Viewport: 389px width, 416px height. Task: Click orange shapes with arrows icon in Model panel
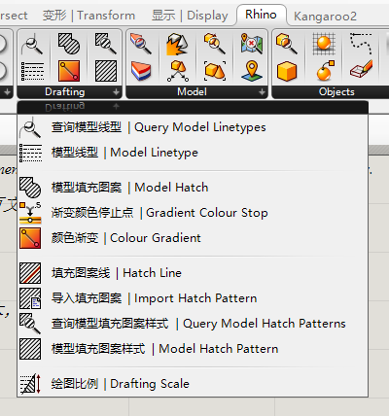click(x=178, y=71)
